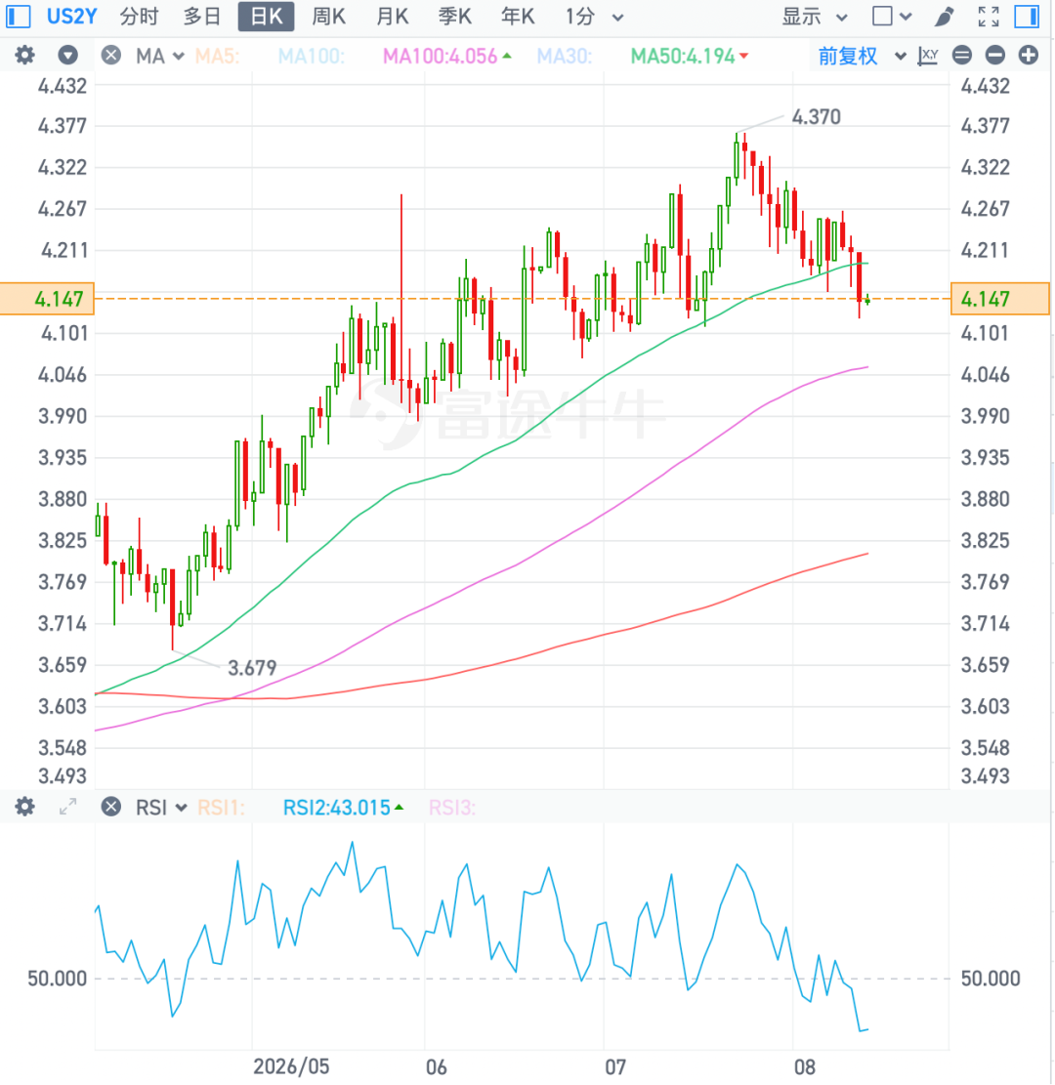Toggle the right sidebar panel icon
Image resolution: width=1055 pixels, height=1085 pixels.
point(1027,16)
